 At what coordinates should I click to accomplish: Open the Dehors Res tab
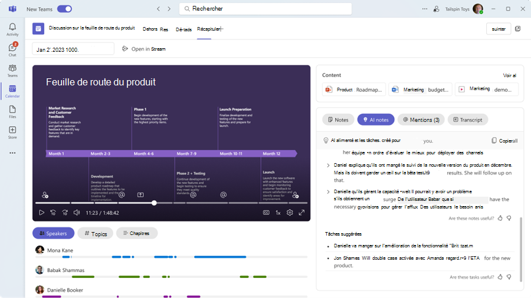coord(155,29)
